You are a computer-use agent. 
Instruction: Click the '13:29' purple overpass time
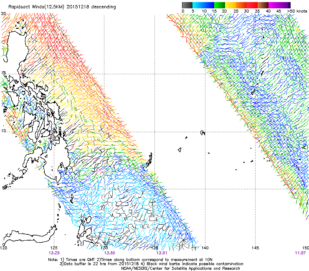[54, 253]
